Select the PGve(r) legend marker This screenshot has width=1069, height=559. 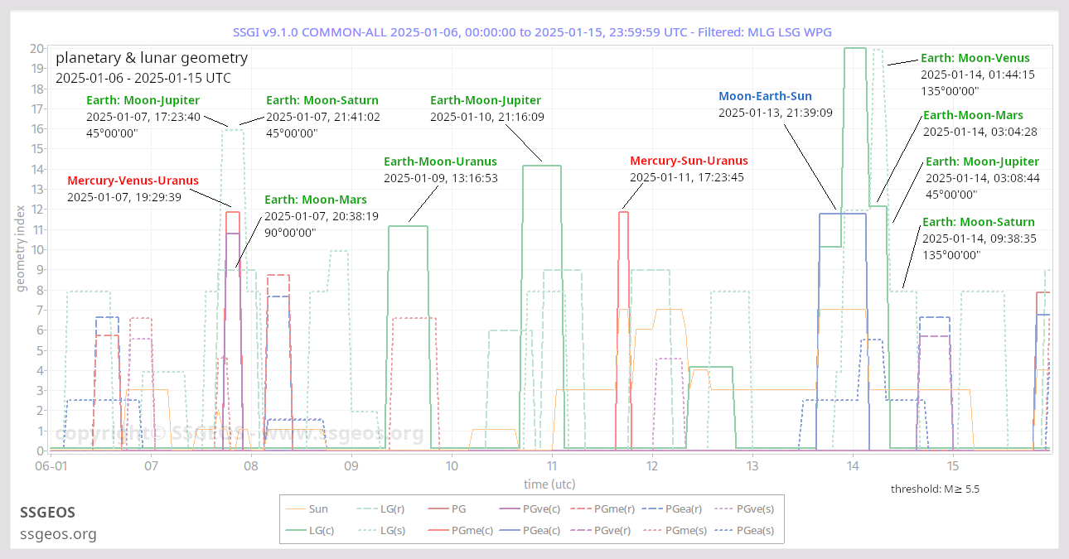pyautogui.click(x=581, y=531)
